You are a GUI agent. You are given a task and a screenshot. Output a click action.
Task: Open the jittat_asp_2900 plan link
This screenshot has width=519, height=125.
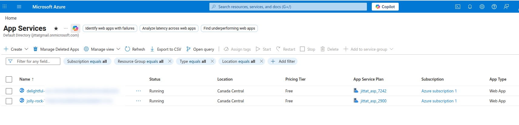(x=373, y=101)
